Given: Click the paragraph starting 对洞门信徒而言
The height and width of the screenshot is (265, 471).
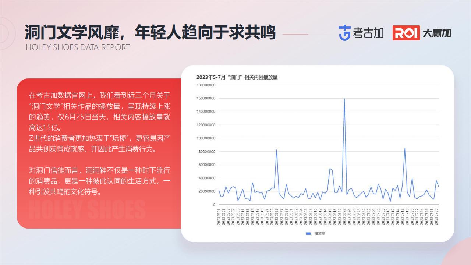Looking at the screenshot, I should pos(100,181).
